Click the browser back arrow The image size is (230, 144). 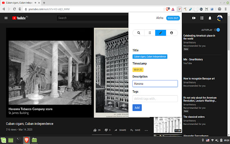click(4, 9)
